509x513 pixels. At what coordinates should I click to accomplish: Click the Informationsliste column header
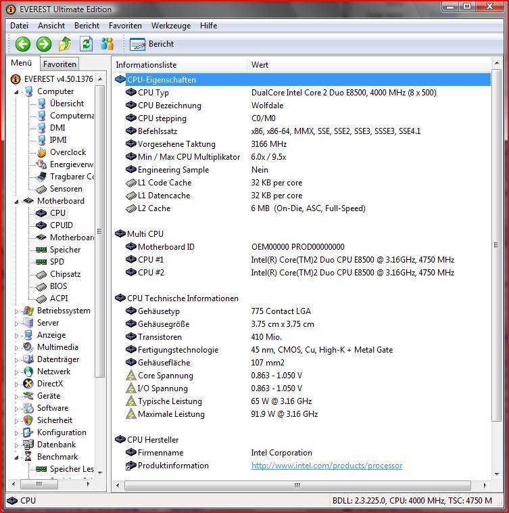(x=180, y=65)
